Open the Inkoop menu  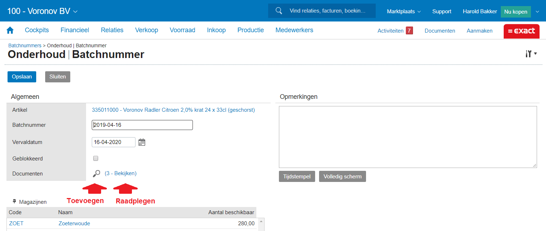[x=217, y=30]
